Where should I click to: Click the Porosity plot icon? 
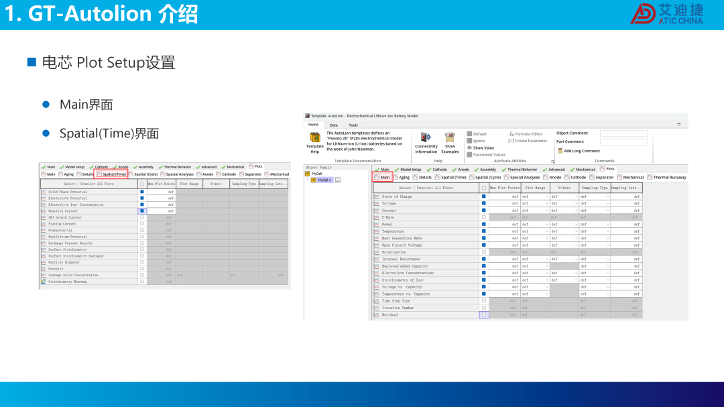[44, 268]
